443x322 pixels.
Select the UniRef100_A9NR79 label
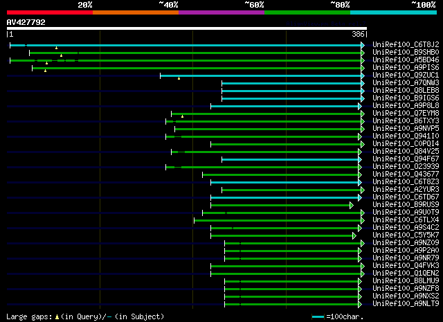(x=406, y=258)
